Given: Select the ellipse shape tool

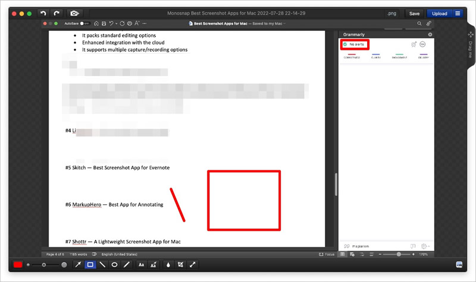Looking at the screenshot, I should [x=114, y=265].
